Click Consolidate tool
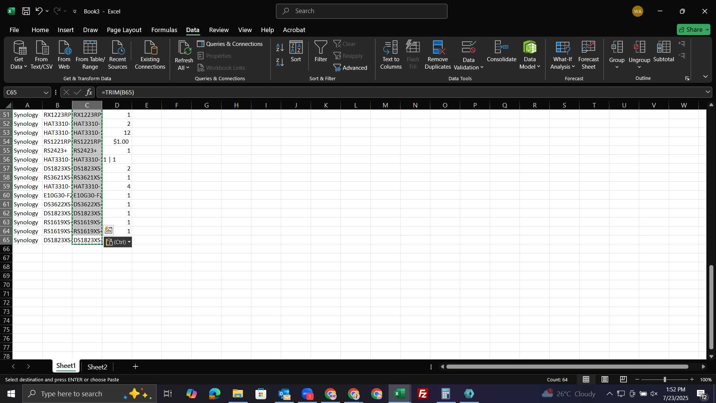 point(502,51)
